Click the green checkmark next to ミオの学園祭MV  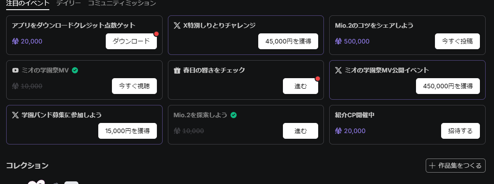(x=75, y=70)
